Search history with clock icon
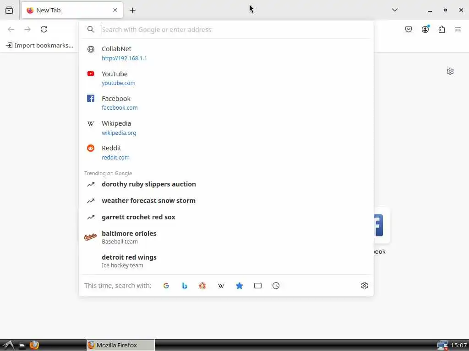This screenshot has width=469, height=351. [276, 286]
